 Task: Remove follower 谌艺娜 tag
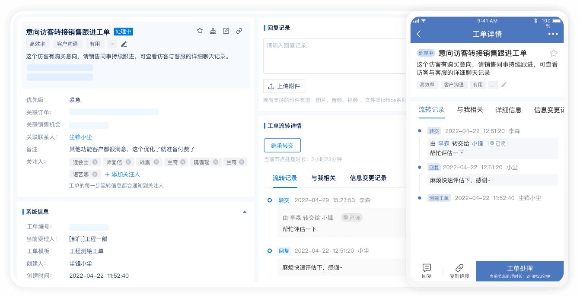(95, 174)
